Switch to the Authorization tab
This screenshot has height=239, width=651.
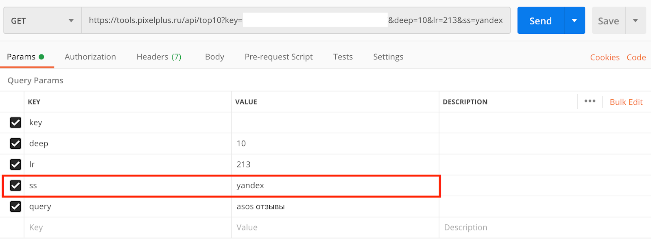(x=90, y=57)
